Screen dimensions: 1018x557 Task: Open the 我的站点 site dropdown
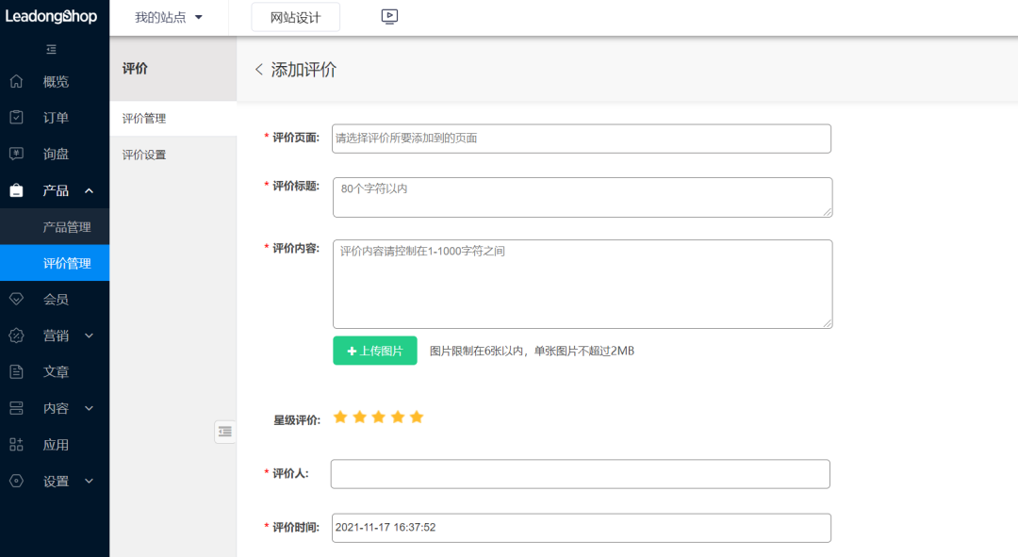tap(169, 17)
